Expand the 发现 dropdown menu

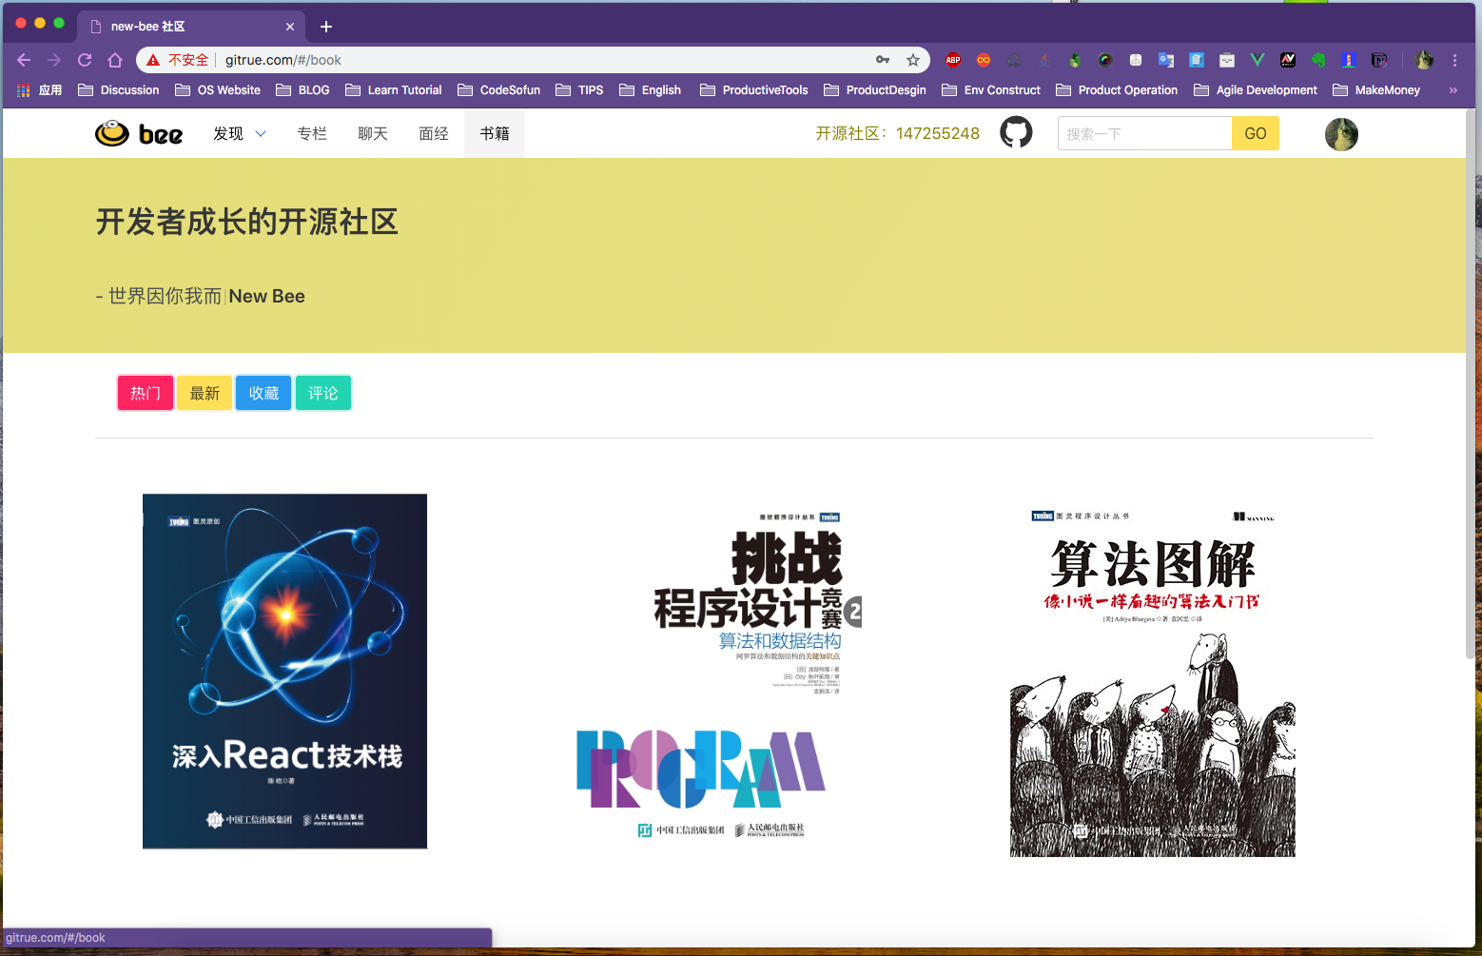240,133
